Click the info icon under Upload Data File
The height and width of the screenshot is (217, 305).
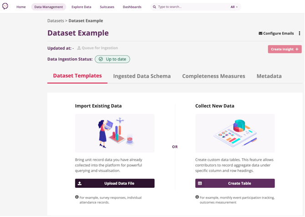77,197
